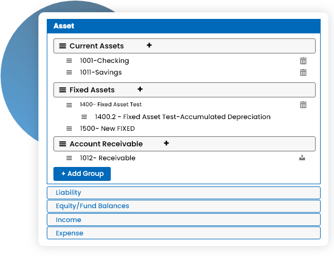Click the Add Group button
The width and height of the screenshot is (334, 256).
[x=82, y=174]
